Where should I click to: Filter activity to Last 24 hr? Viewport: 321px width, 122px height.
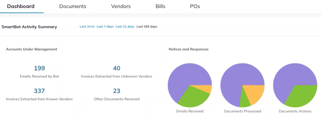tap(87, 27)
